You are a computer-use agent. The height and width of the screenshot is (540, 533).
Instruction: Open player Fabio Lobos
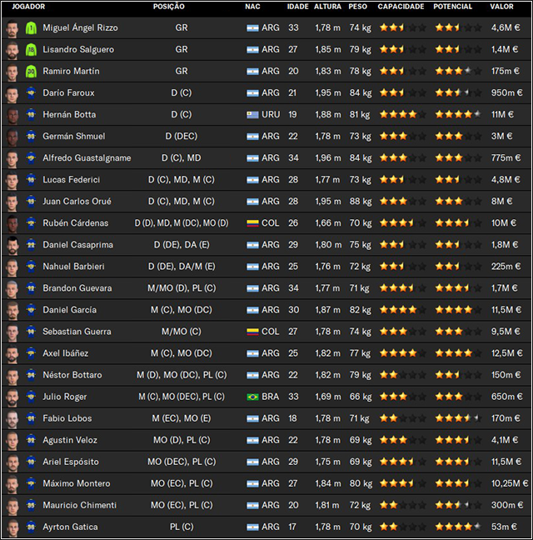tap(67, 418)
